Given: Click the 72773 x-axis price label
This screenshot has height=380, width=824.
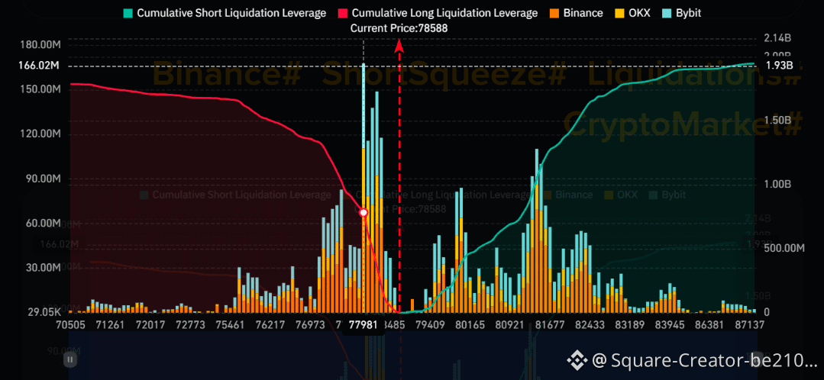Looking at the screenshot, I should coord(189,325).
